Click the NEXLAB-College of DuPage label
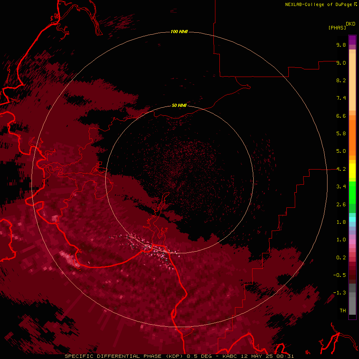The width and height of the screenshot is (359, 359). (x=318, y=4)
